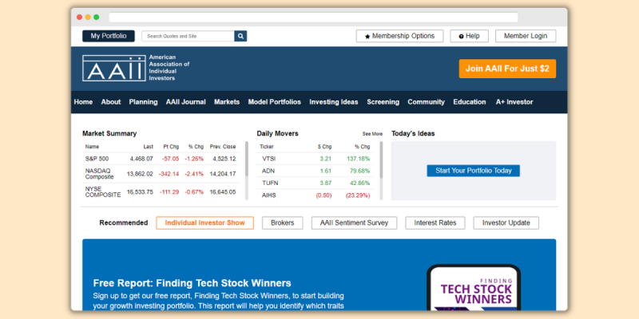Click Member Login

pos(526,36)
